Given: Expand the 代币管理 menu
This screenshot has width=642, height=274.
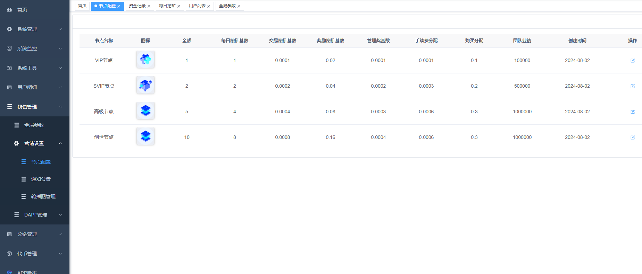Looking at the screenshot, I should [35, 254].
